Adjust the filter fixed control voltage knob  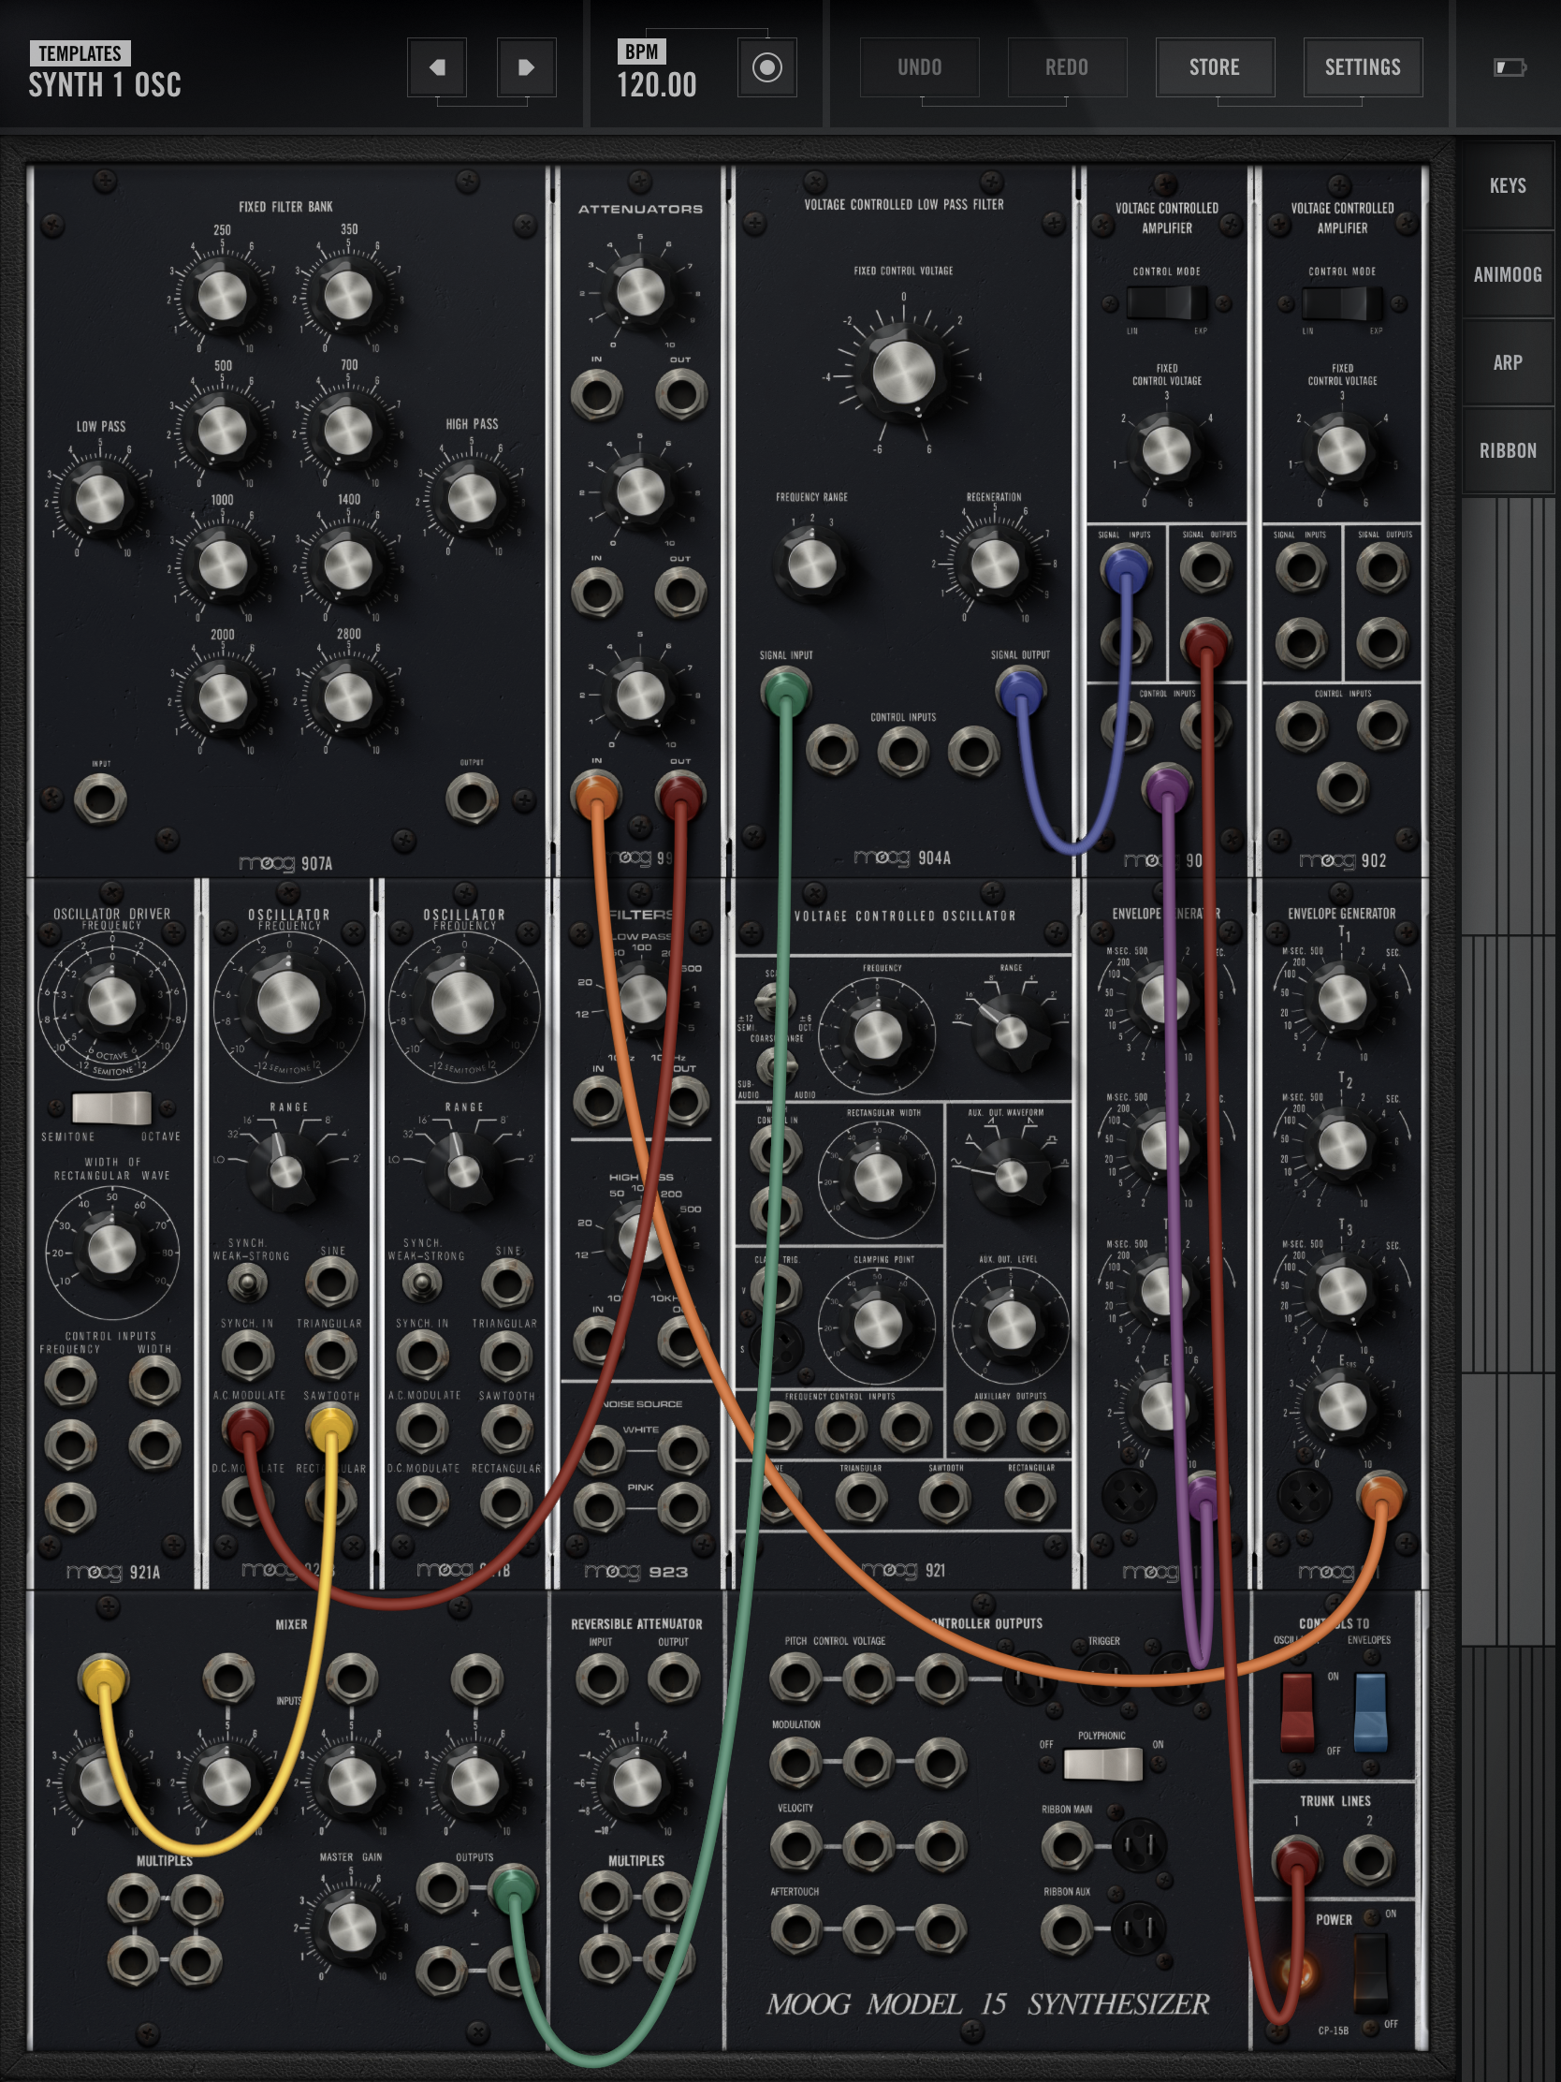point(903,372)
